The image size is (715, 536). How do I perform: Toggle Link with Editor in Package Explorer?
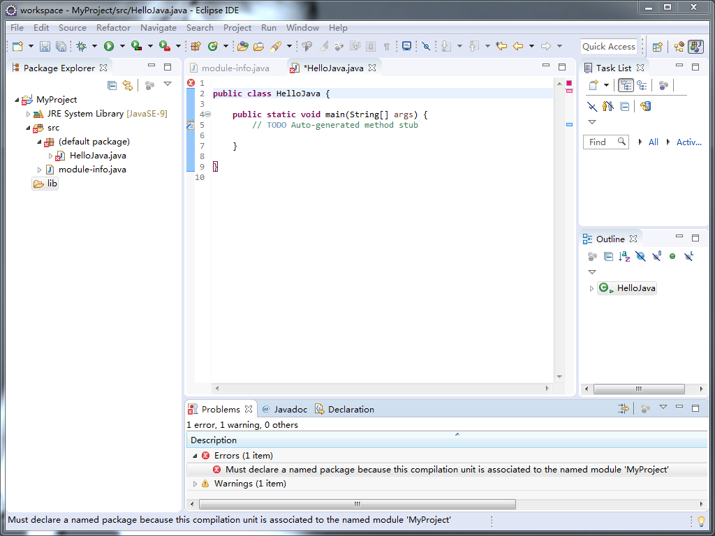click(x=128, y=85)
